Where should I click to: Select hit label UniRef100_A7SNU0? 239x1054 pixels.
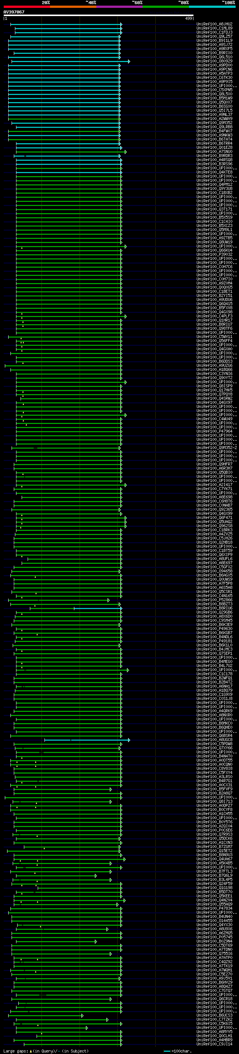coord(214,151)
